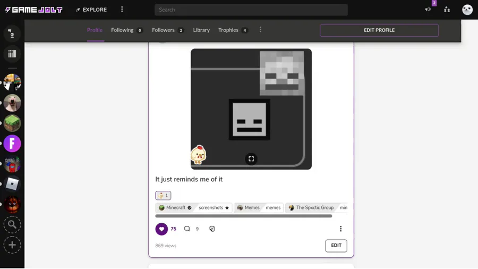
Task: Open the library icon in the sidebar
Action: [x=12, y=54]
